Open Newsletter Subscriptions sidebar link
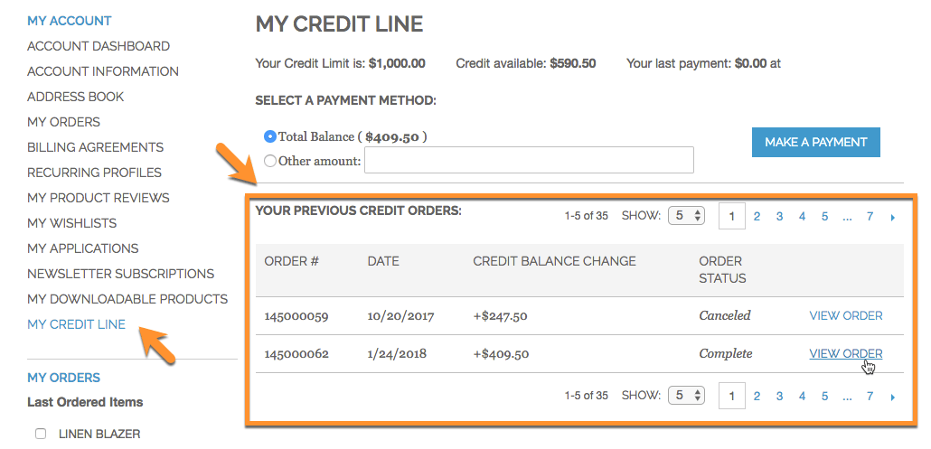 [x=120, y=274]
